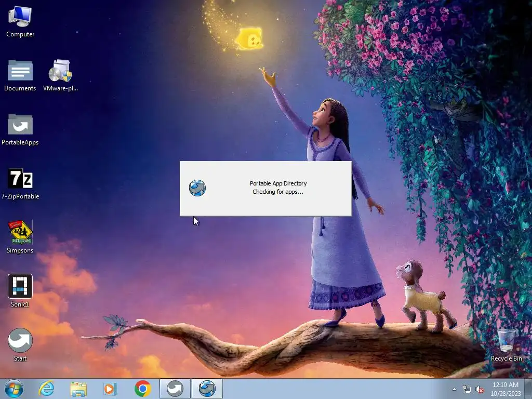Launch Internet Explorer from taskbar

pyautogui.click(x=46, y=389)
